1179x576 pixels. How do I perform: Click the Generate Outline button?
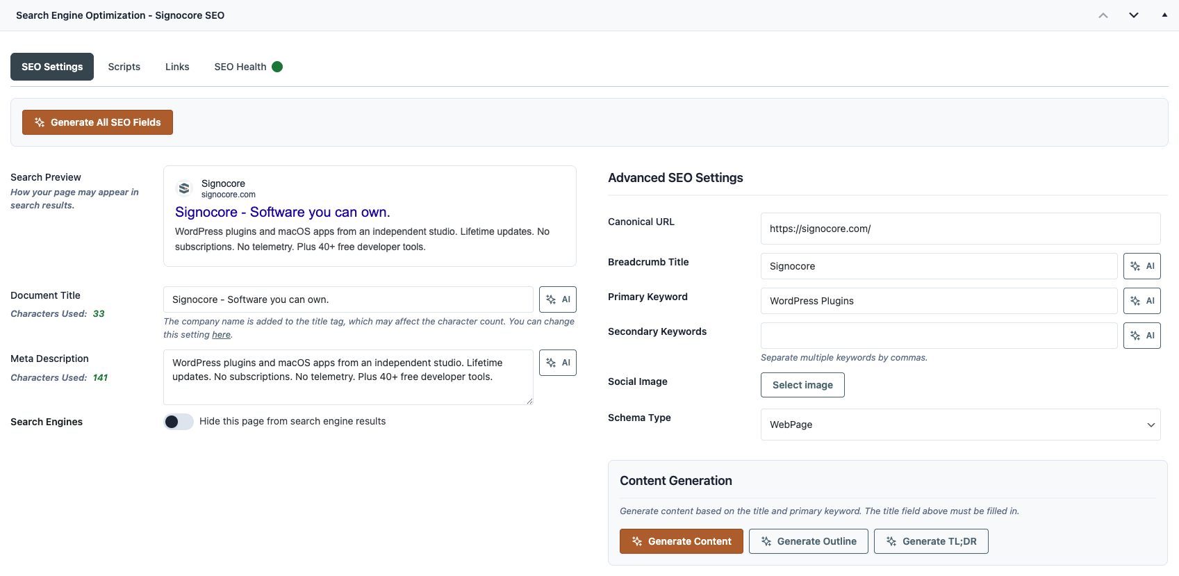tap(809, 541)
